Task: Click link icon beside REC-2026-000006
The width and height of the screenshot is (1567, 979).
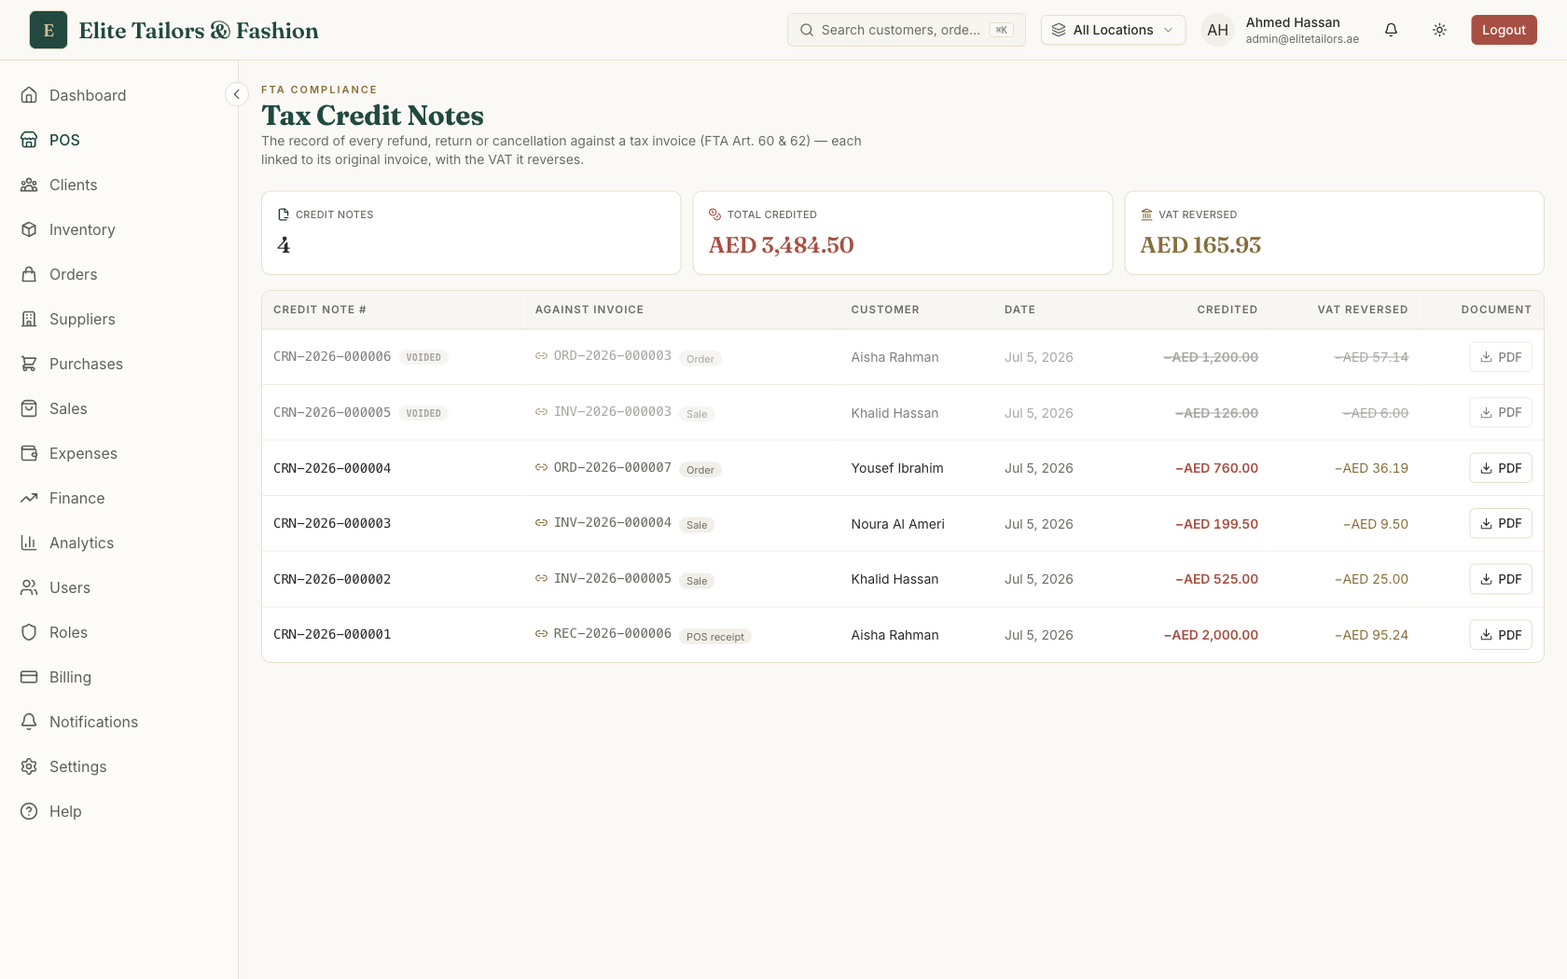Action: pyautogui.click(x=541, y=633)
